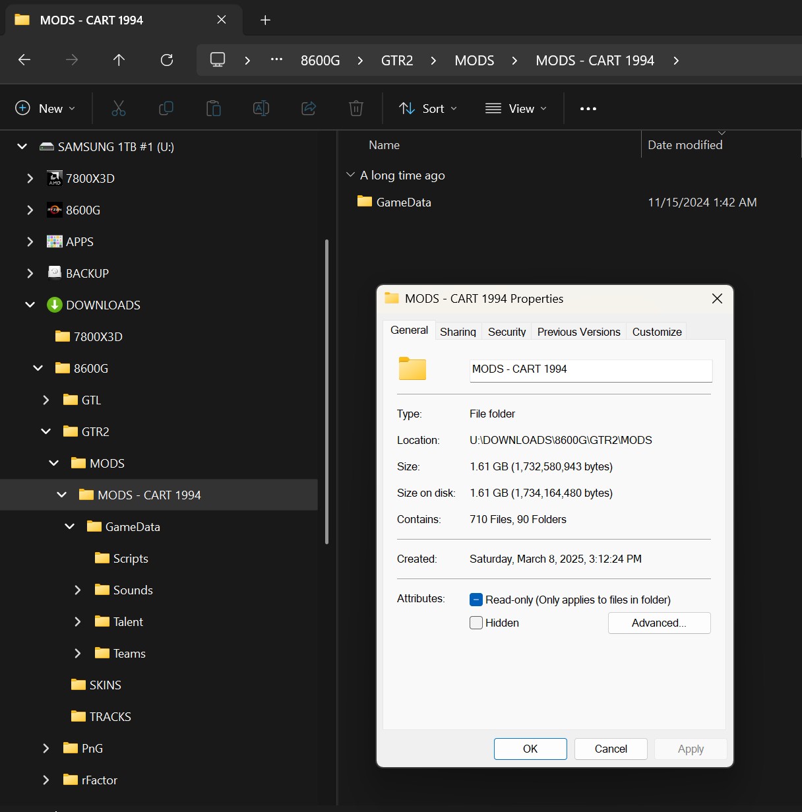Open the Sort dropdown menu
The height and width of the screenshot is (812, 802).
[x=428, y=109]
